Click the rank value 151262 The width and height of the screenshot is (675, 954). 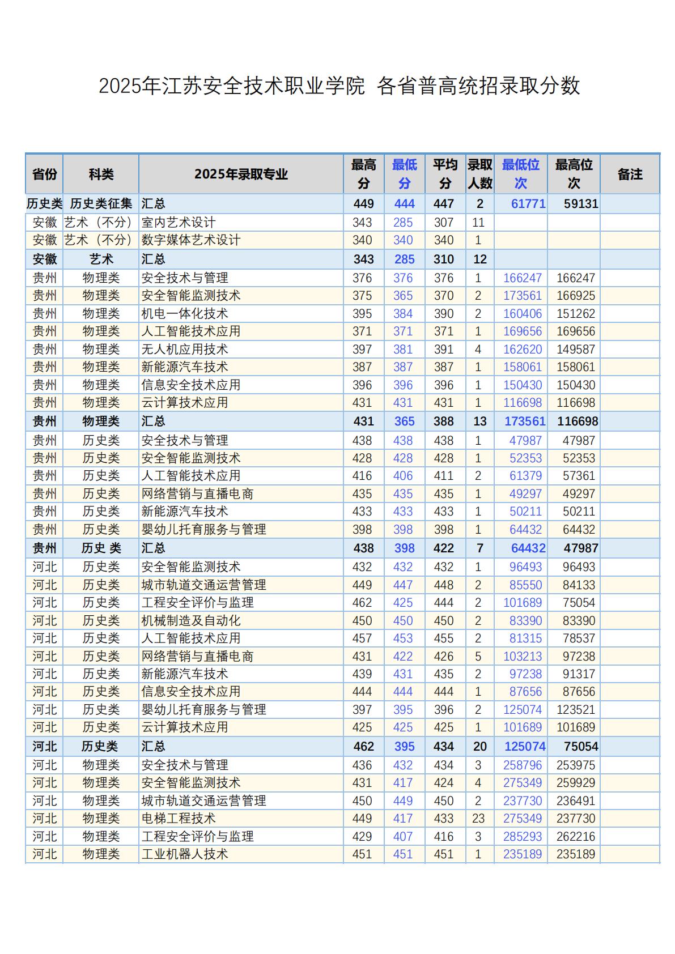coord(576,313)
